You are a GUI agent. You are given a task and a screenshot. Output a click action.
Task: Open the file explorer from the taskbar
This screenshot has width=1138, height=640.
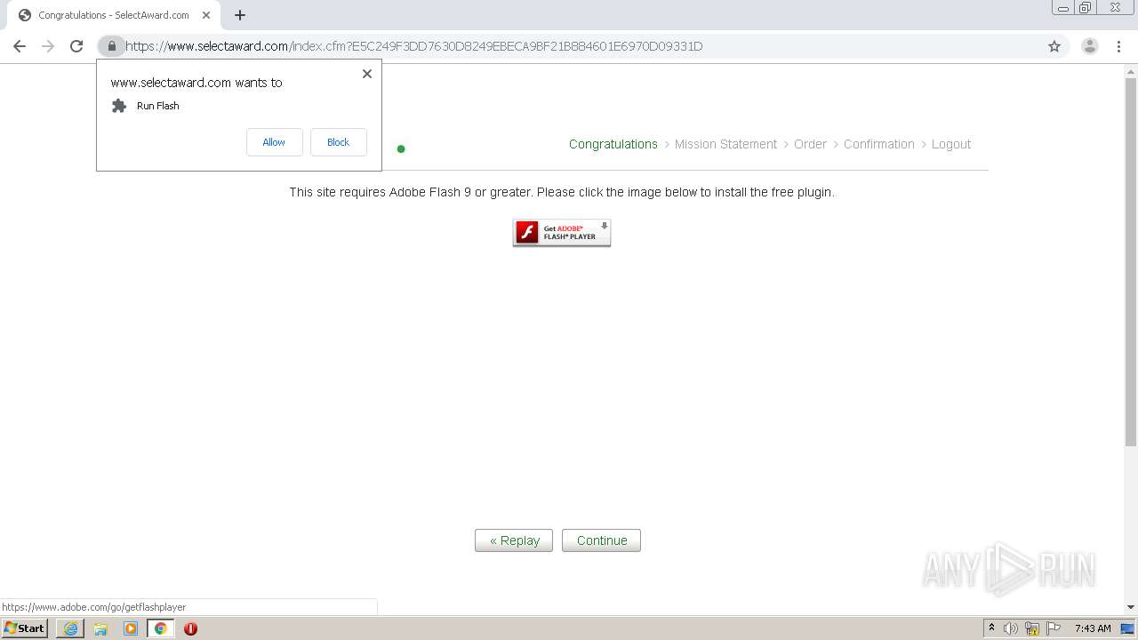click(x=100, y=628)
